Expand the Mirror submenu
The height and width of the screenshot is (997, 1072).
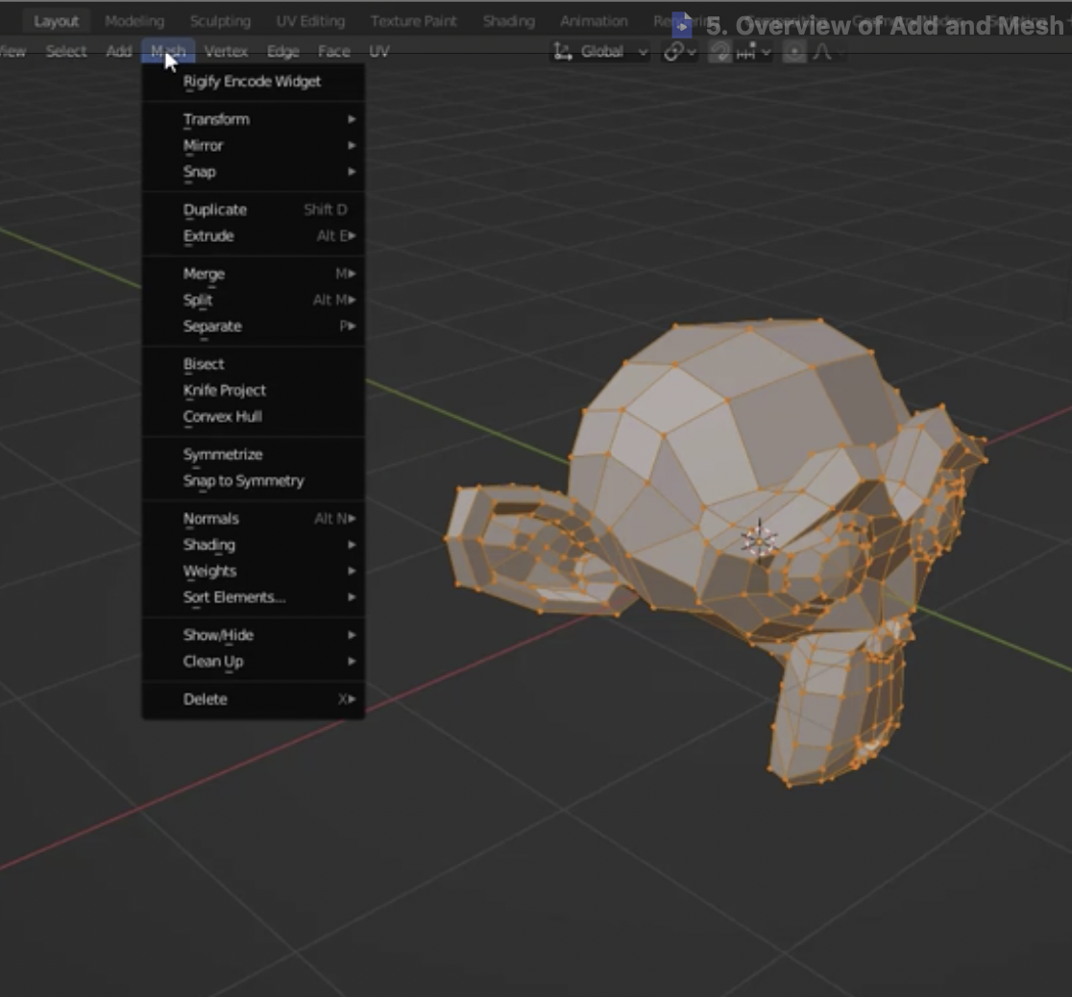(x=253, y=146)
